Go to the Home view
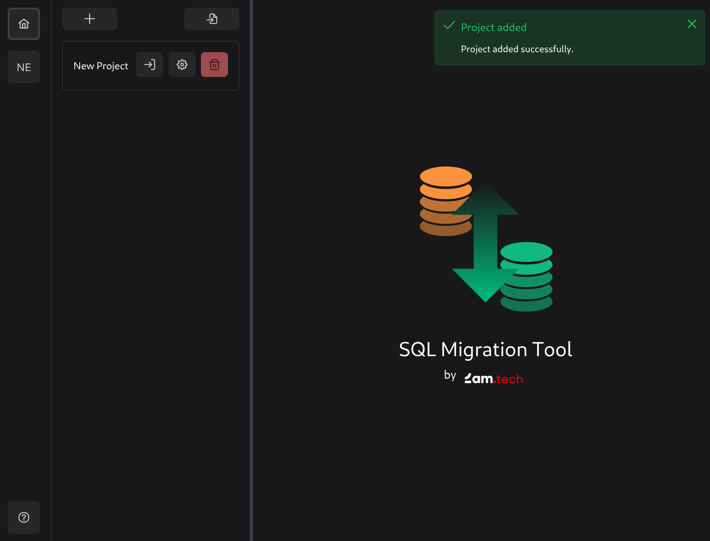The width and height of the screenshot is (710, 541). [24, 24]
